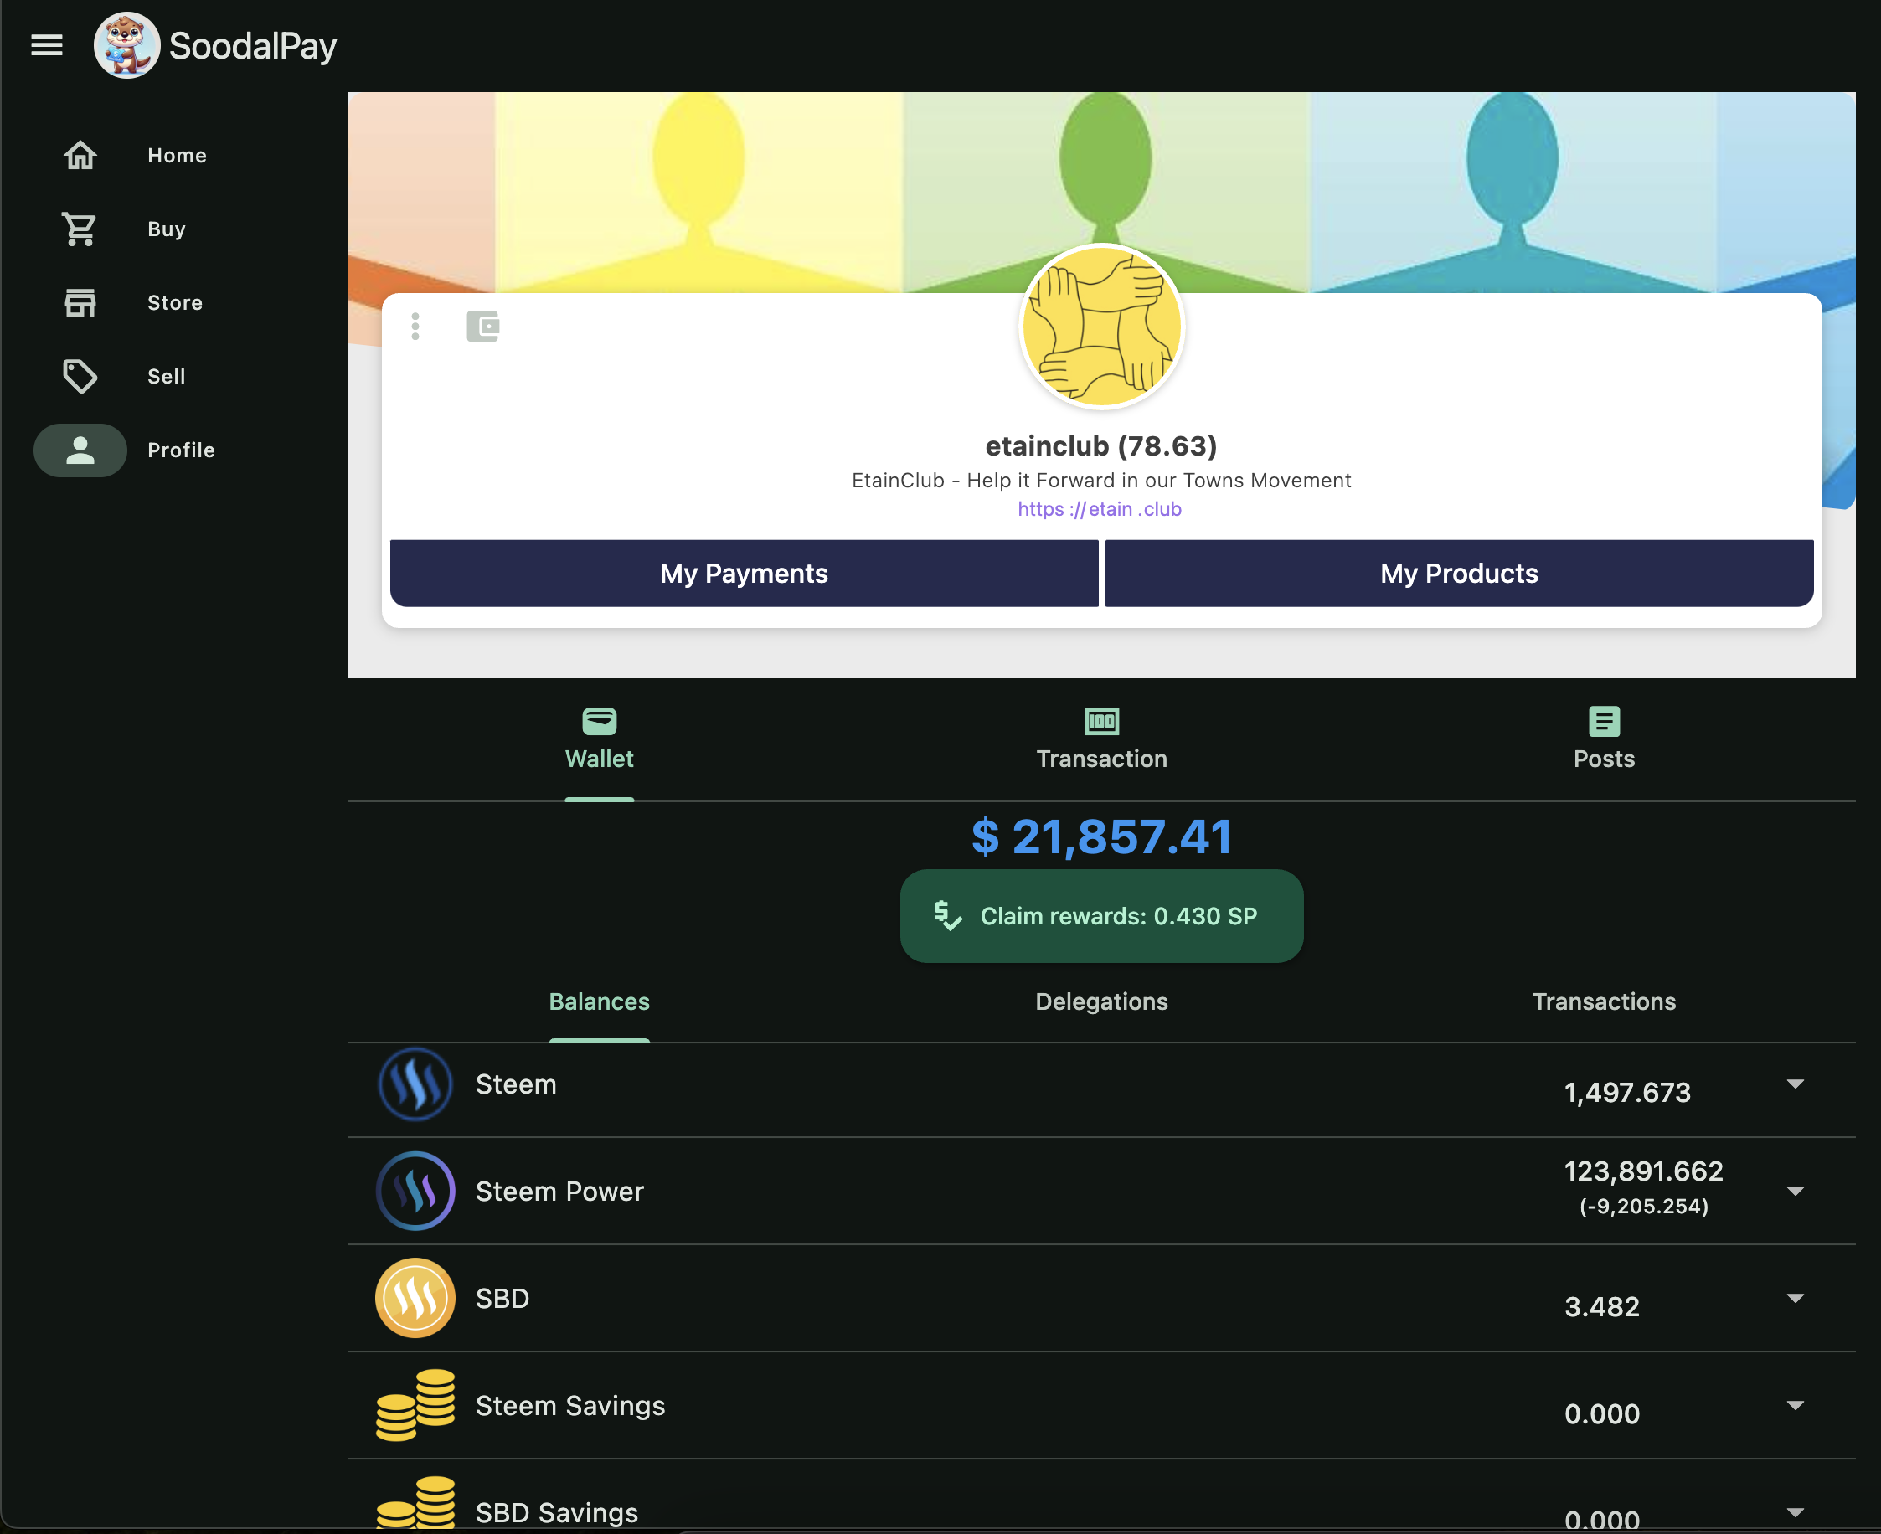This screenshot has height=1534, width=1881.
Task: Click the Steem Savings row label
Action: 570,1405
